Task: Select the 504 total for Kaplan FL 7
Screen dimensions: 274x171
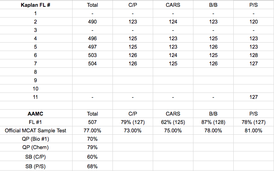Action: click(93, 64)
